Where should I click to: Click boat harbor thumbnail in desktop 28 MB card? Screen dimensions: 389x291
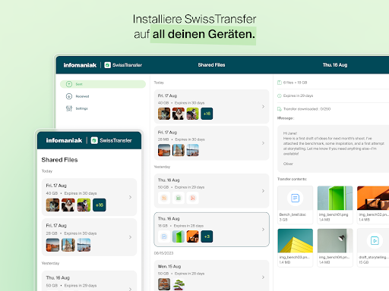point(192,150)
